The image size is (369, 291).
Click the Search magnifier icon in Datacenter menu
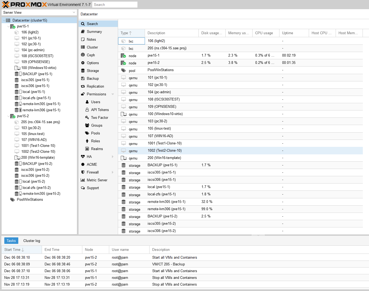(83, 24)
